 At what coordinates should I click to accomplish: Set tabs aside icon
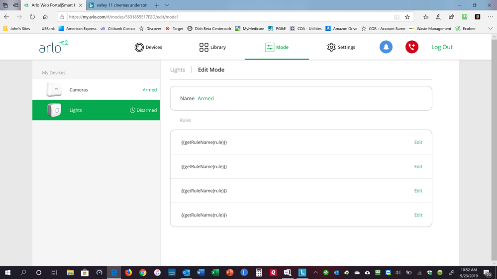(15, 5)
